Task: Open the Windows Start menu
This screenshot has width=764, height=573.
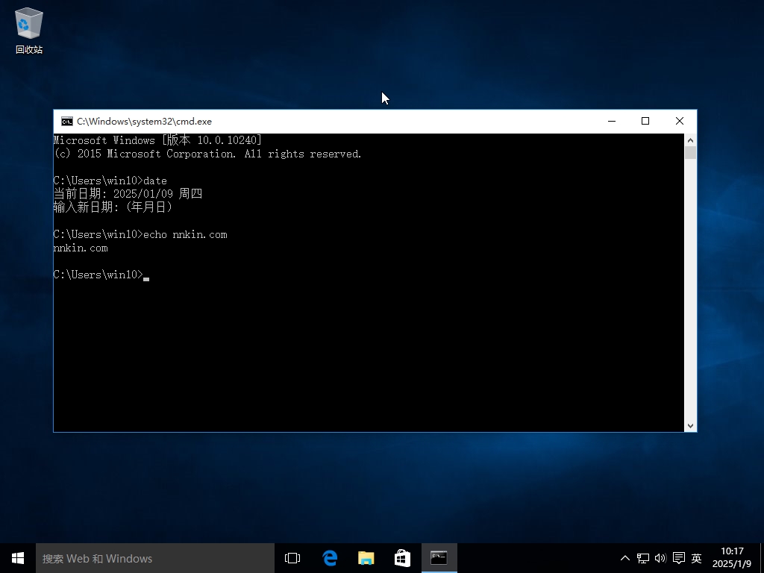Action: point(18,558)
